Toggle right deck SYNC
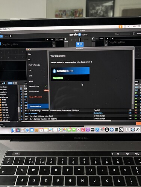Image resolution: width=141 pixels, height=187 pixels. tap(101, 38)
